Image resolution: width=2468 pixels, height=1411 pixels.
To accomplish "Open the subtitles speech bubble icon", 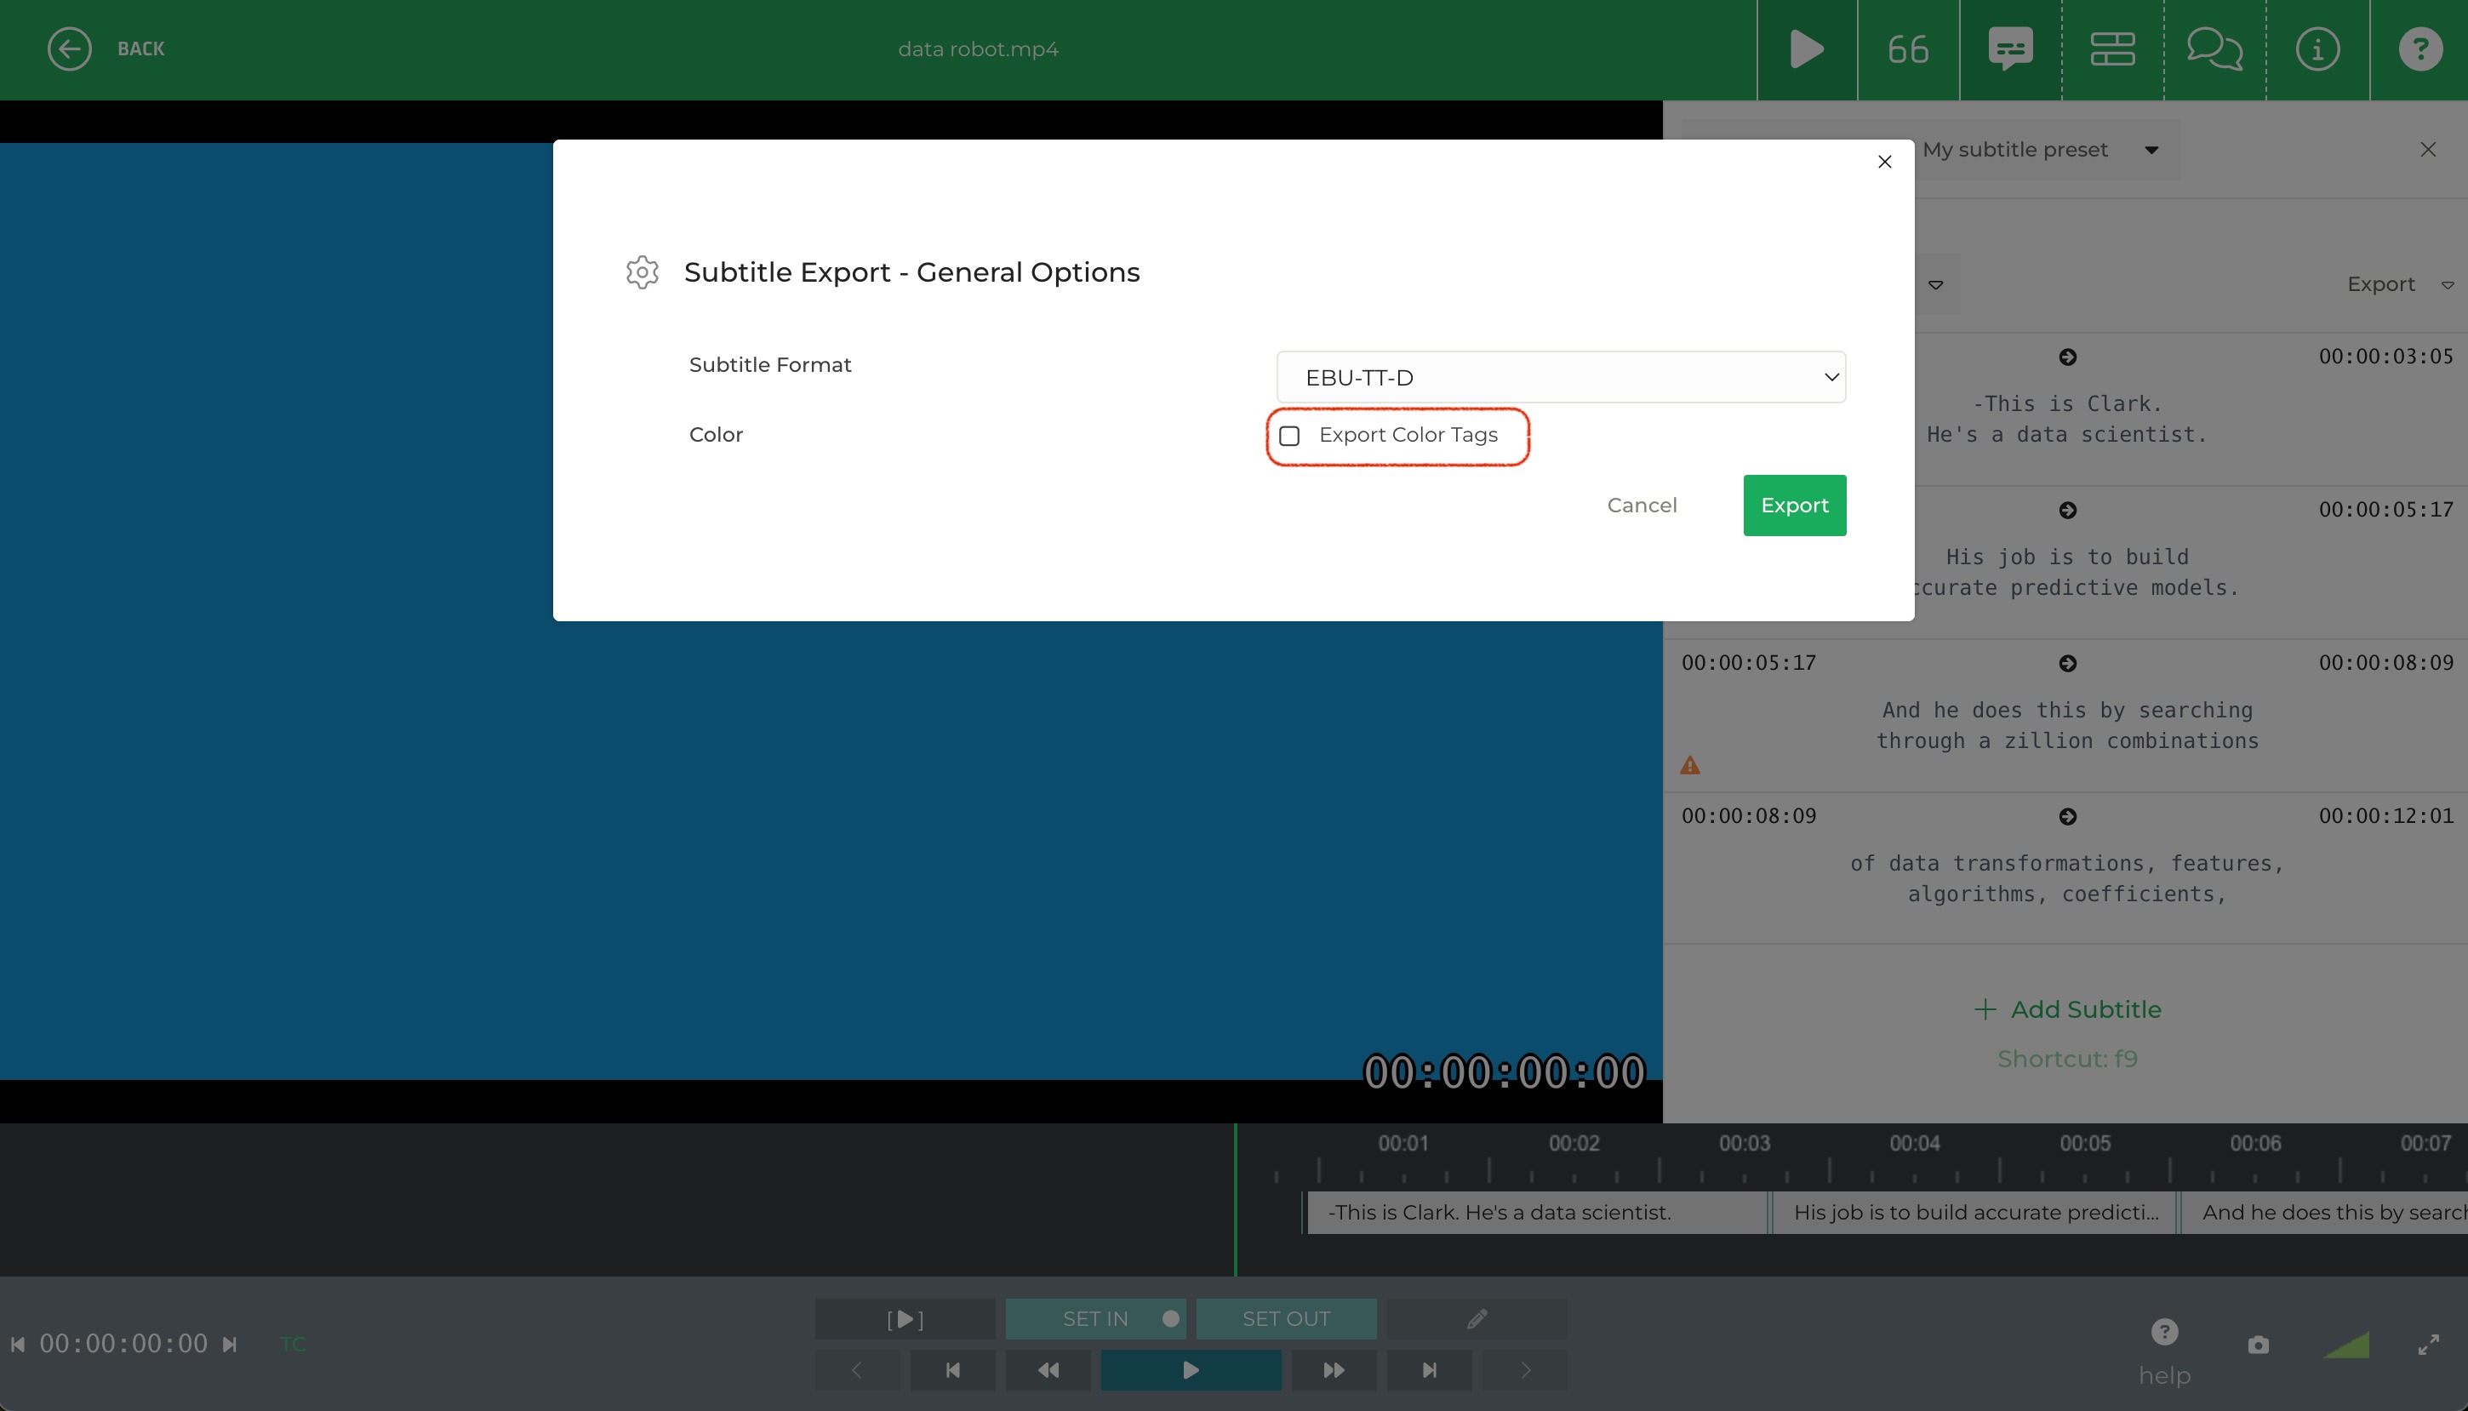I will [x=2011, y=49].
